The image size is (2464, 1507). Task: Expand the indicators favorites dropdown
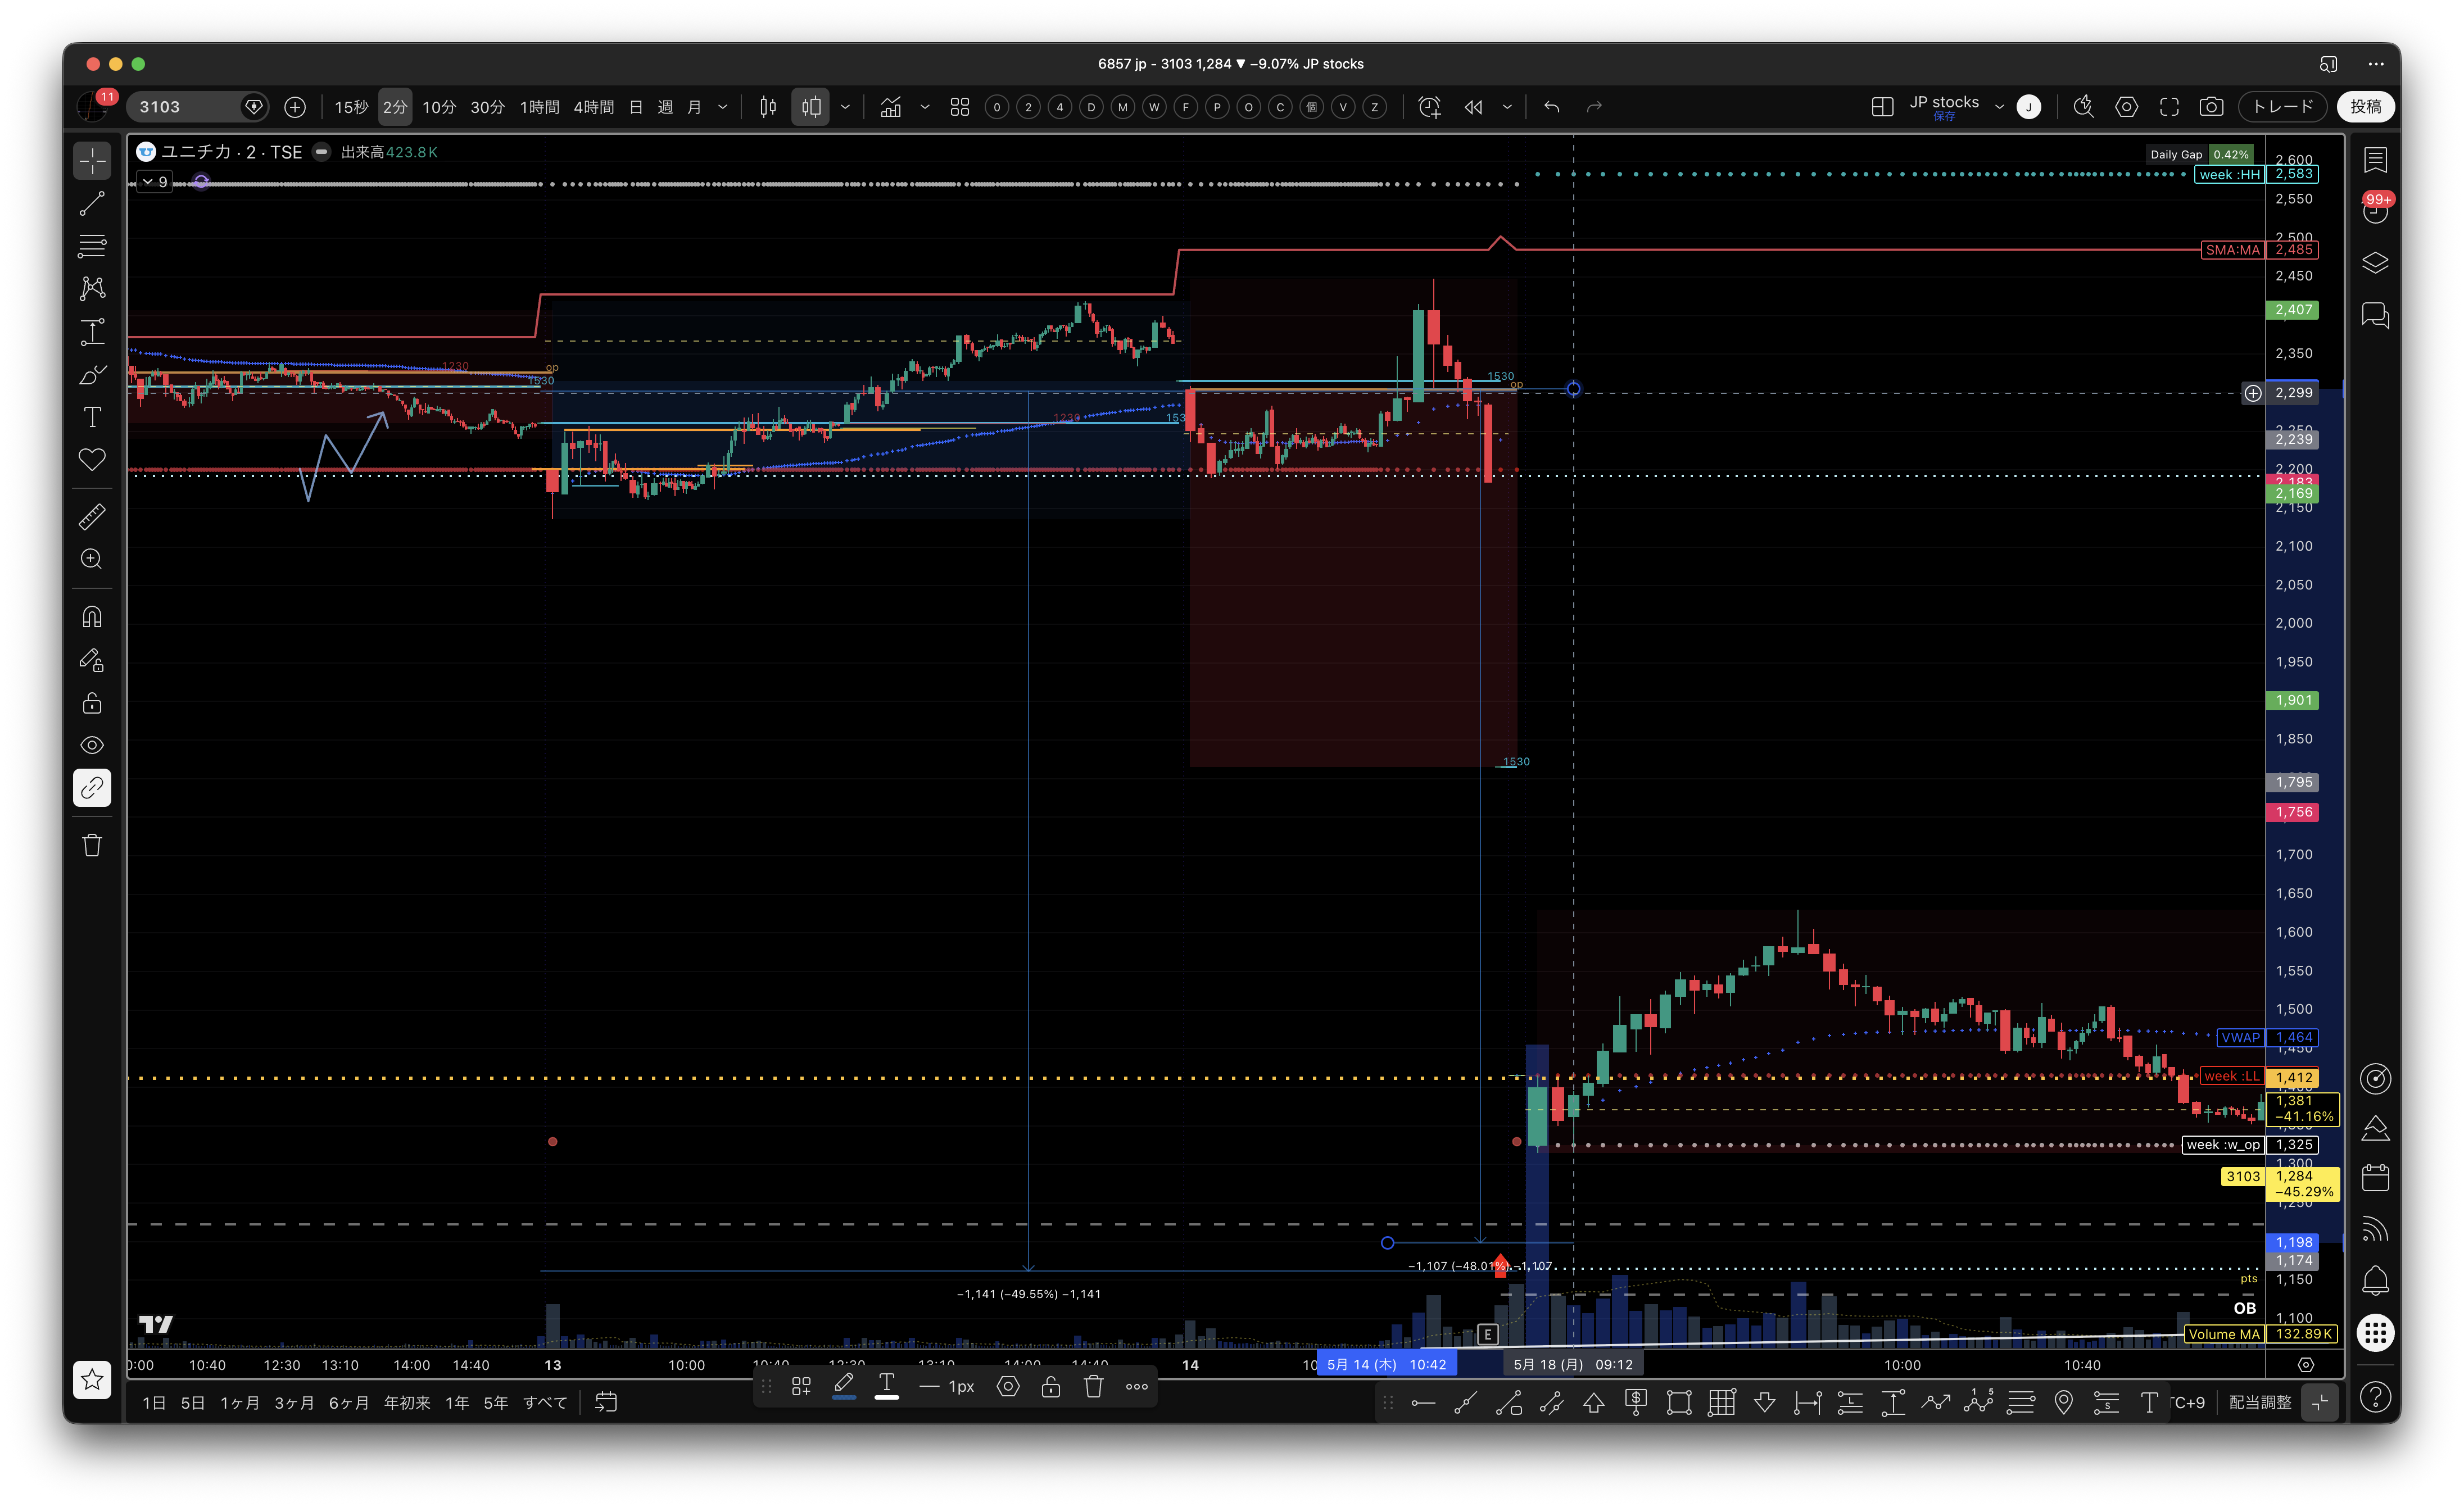pyautogui.click(x=925, y=107)
